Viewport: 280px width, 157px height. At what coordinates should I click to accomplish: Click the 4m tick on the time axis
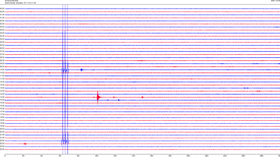click(42, 156)
